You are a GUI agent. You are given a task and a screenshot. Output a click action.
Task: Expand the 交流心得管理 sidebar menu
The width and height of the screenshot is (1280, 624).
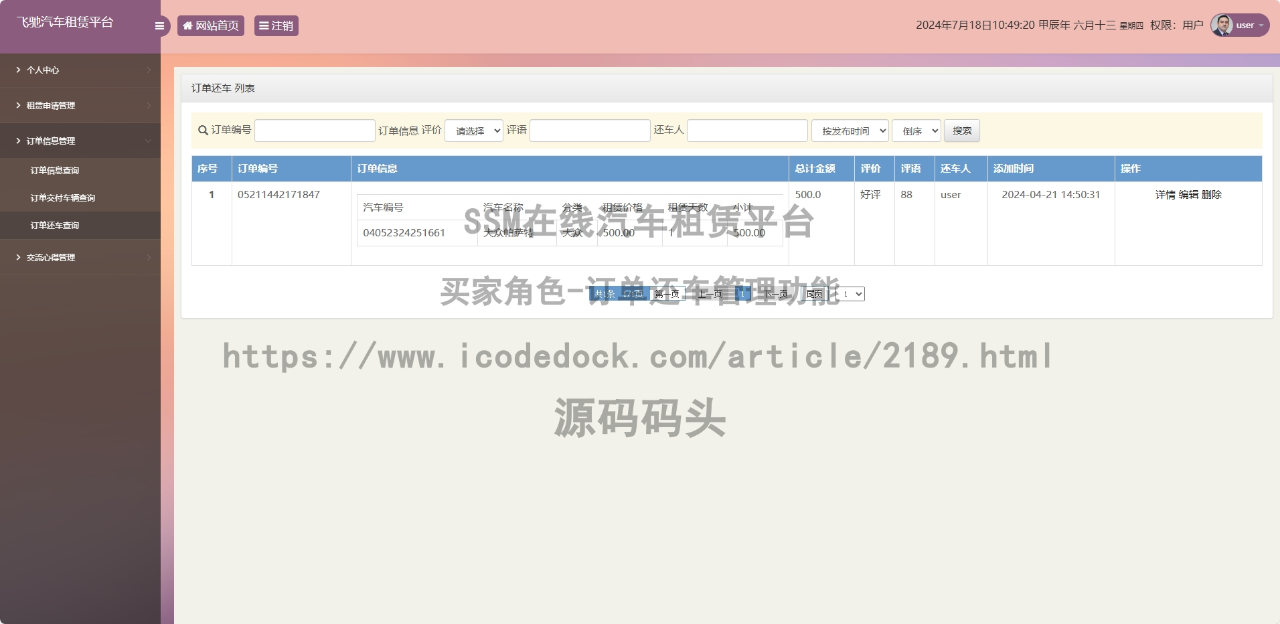(x=80, y=257)
